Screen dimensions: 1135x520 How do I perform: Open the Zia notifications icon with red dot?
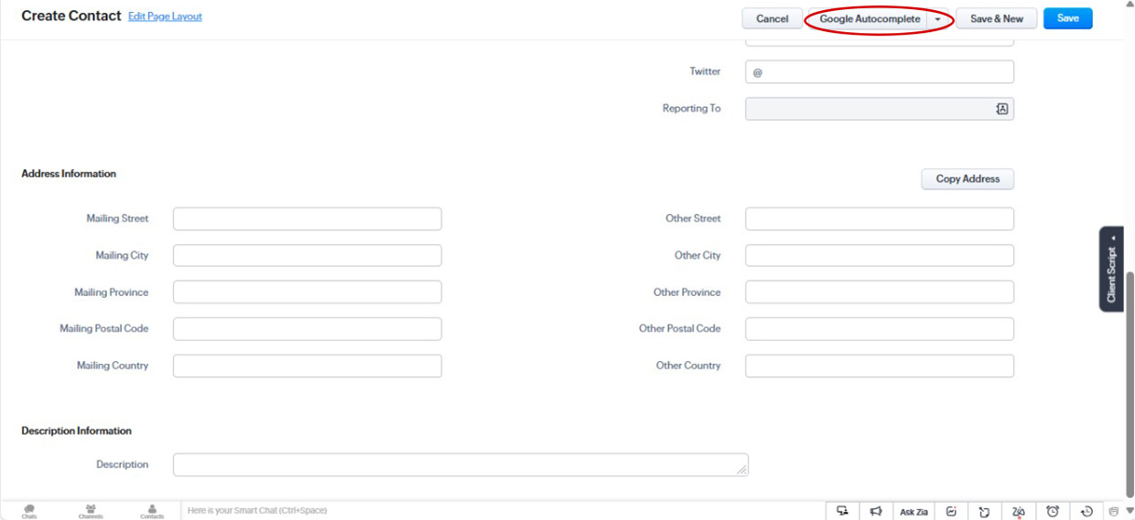(1018, 512)
